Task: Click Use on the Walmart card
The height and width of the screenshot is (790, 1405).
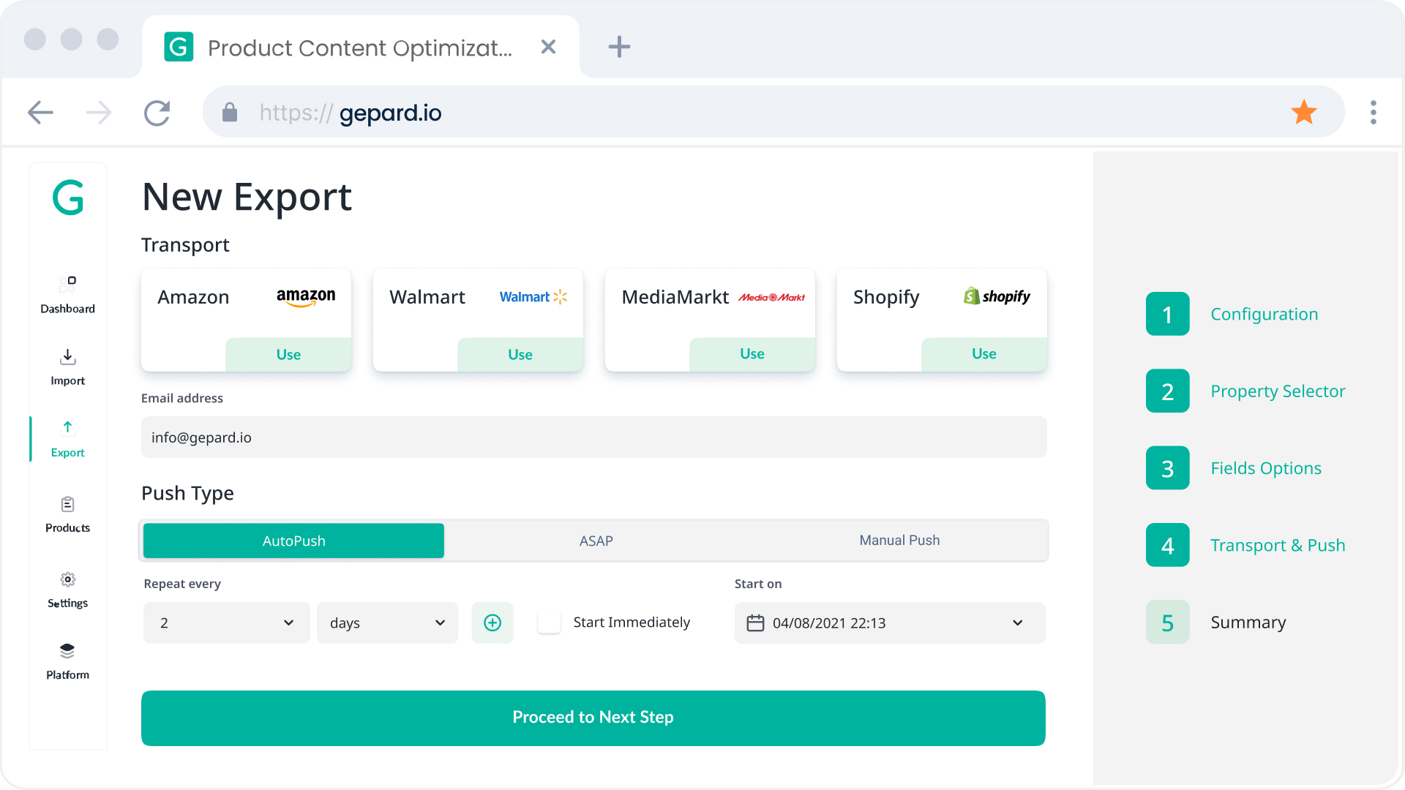Action: click(520, 355)
